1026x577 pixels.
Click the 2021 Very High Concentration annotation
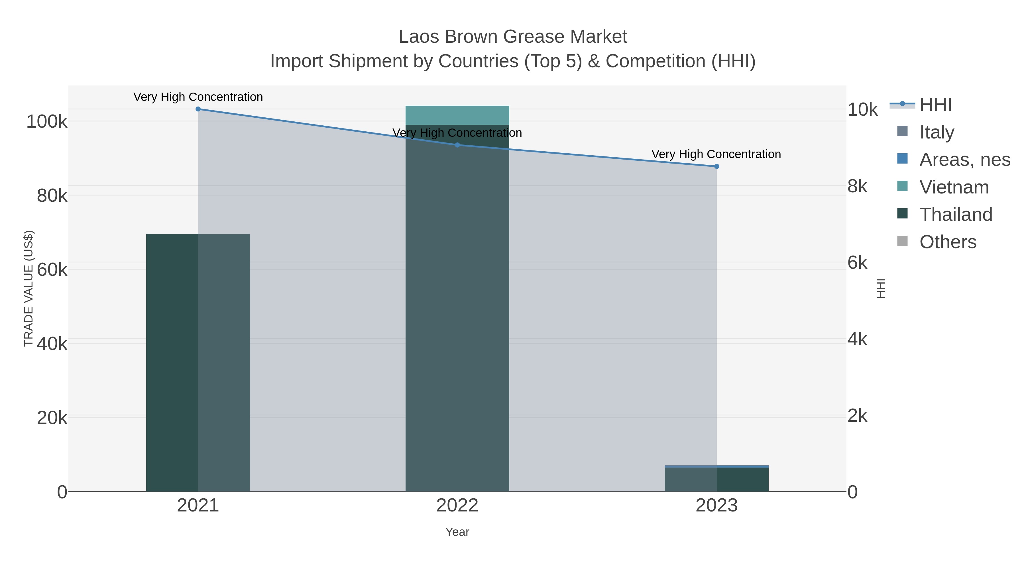pyautogui.click(x=198, y=97)
